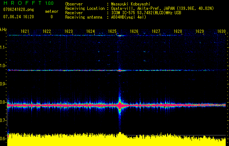This screenshot has height=146, width=229.
Task: Click the 1623 time marker
Action: click(69, 31)
